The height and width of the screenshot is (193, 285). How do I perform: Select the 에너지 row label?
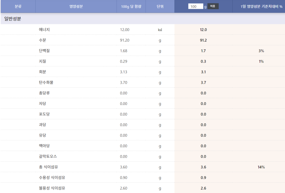44,29
